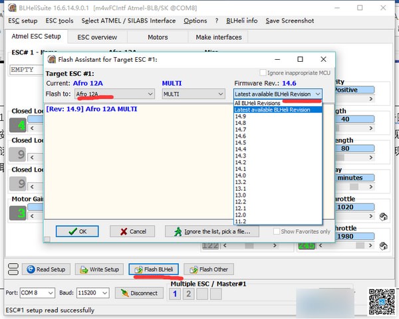Viewport: 399px width, 319px height.
Task: Click left arrow of Motor Gain slider
Action: 32,216
